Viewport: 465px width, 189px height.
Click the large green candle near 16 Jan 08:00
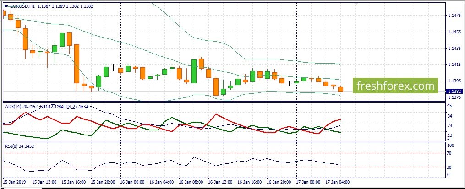pyautogui.click(x=194, y=71)
